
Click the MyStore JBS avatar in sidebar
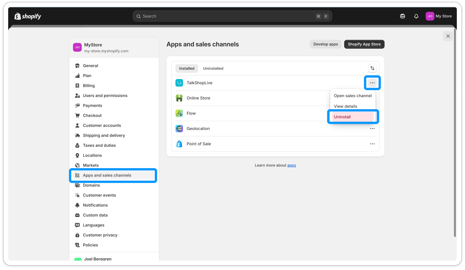[77, 47]
